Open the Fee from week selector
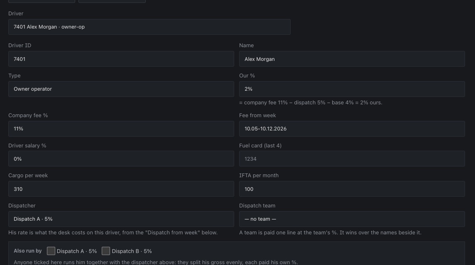Viewport: 475px width, 265px height. (x=352, y=129)
